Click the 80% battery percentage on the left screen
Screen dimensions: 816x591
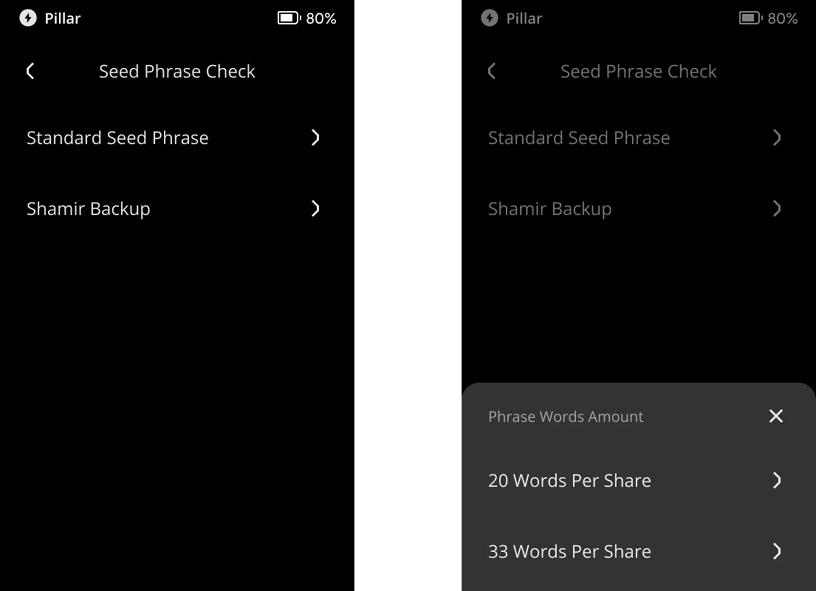click(321, 18)
